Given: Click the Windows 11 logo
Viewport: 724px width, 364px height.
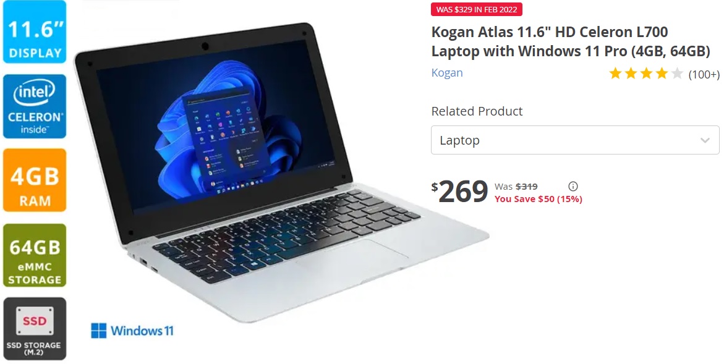Looking at the screenshot, I should coord(132,331).
